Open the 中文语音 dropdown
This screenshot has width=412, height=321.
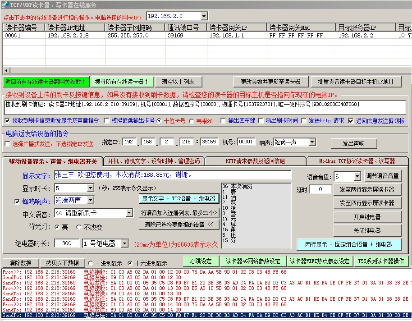click(x=129, y=213)
